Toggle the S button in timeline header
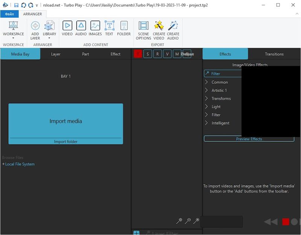The width and height of the screenshot is (301, 235). click(147, 54)
